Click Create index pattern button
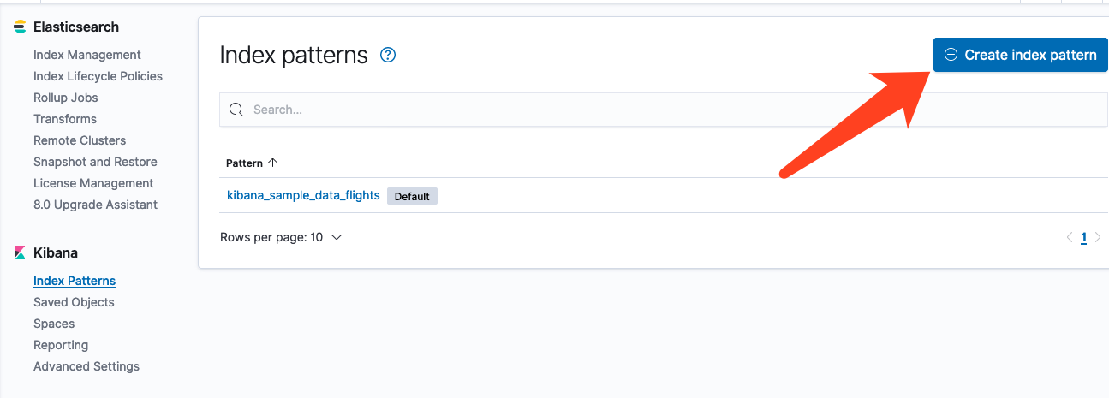 (x=1020, y=55)
